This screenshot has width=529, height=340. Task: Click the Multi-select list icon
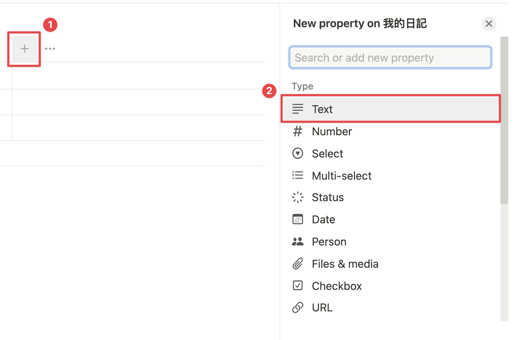[x=298, y=175]
